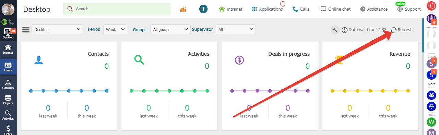Open the Period Week dropdown

115,30
